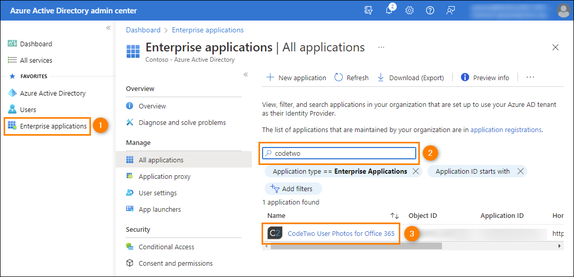
Task: Open the settings gear icon in header
Action: tap(409, 11)
